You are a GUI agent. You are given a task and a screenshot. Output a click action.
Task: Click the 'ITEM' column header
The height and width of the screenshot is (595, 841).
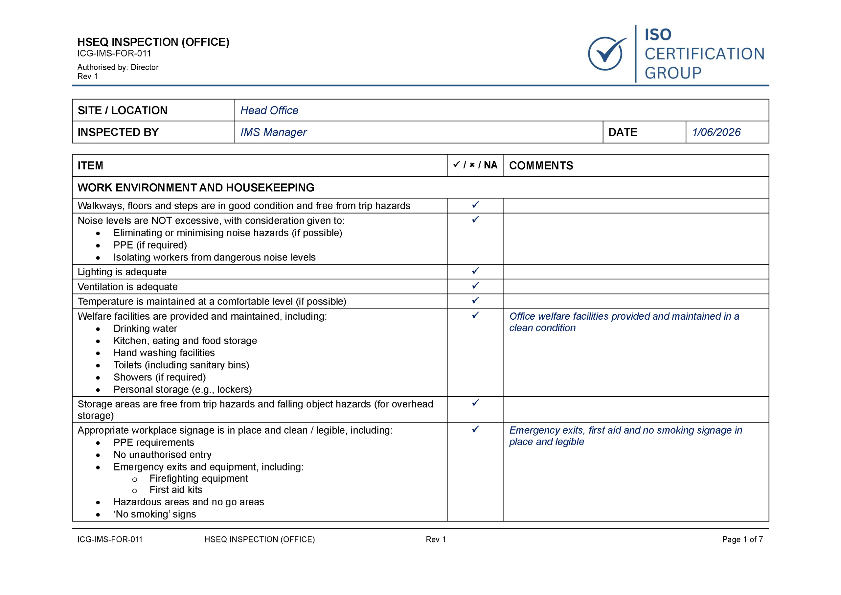pos(90,166)
